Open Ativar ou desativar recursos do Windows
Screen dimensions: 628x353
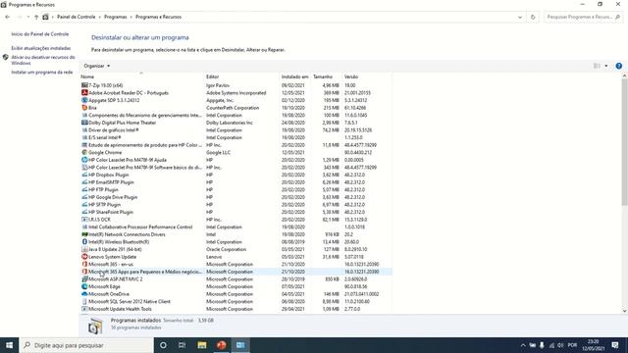[43, 60]
